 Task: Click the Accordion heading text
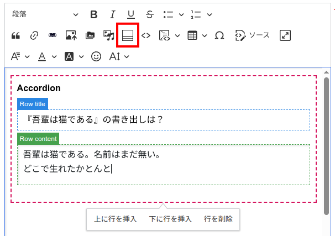pos(39,88)
